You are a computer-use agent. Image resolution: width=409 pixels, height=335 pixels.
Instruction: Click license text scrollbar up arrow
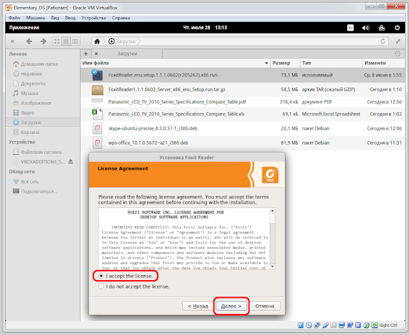tap(273, 211)
